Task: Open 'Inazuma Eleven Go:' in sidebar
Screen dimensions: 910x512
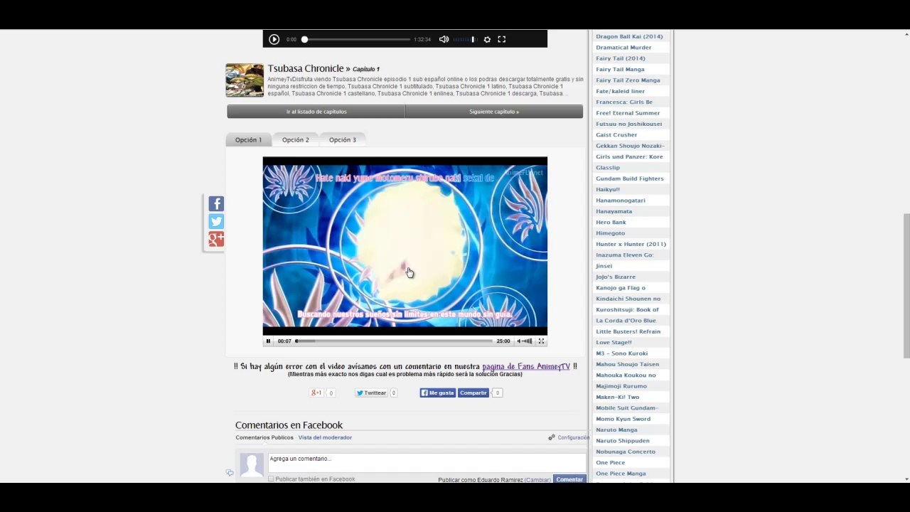Action: pyautogui.click(x=624, y=255)
